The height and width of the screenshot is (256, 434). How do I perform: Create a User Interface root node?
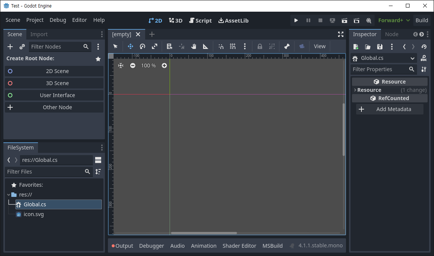pos(54,95)
